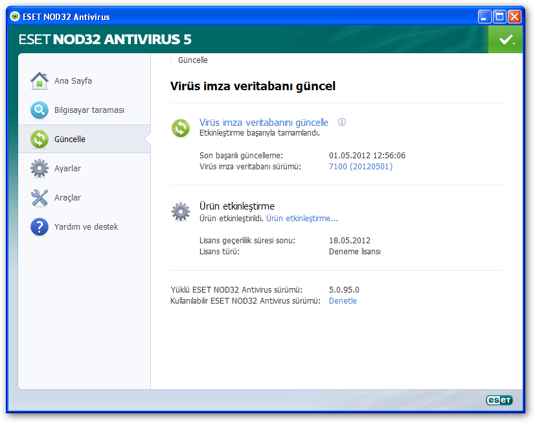The width and height of the screenshot is (535, 423).
Task: Click the Son başarılı güncelleme label
Action: pos(241,156)
